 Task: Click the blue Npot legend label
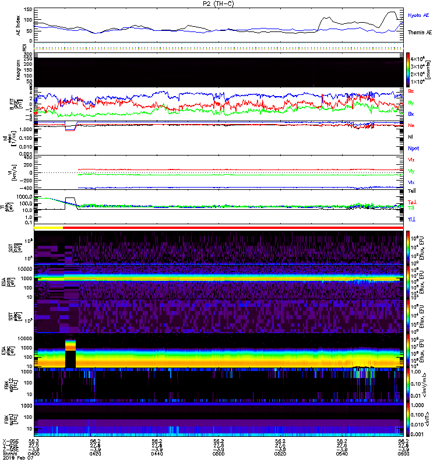[414, 149]
